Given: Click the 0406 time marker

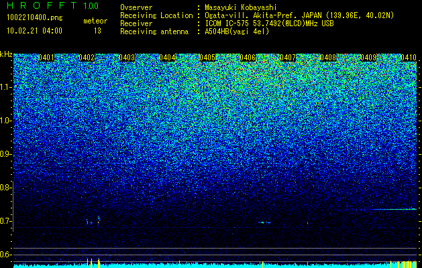Looking at the screenshot, I should point(248,58).
